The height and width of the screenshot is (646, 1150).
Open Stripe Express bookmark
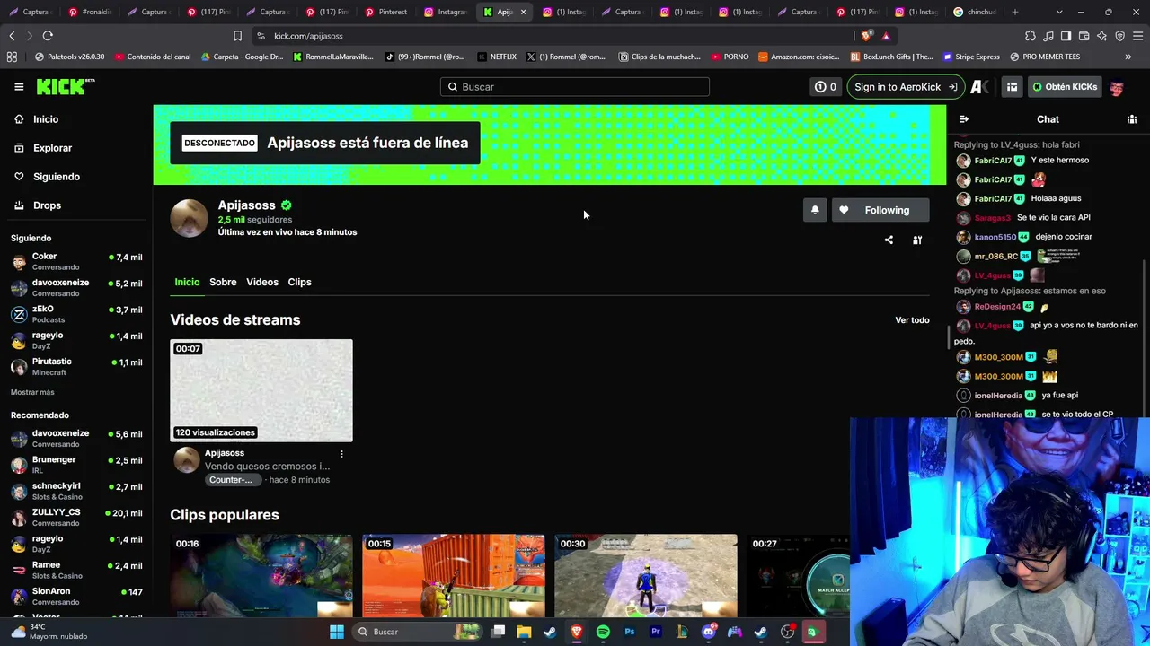[969, 57]
